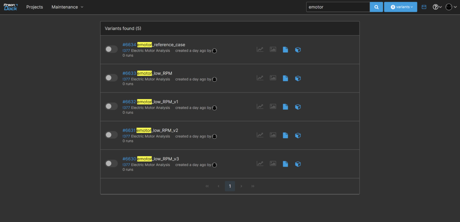The height and width of the screenshot is (222, 460).
Task: Click the Preon Dock logo
Action: pyautogui.click(x=11, y=7)
